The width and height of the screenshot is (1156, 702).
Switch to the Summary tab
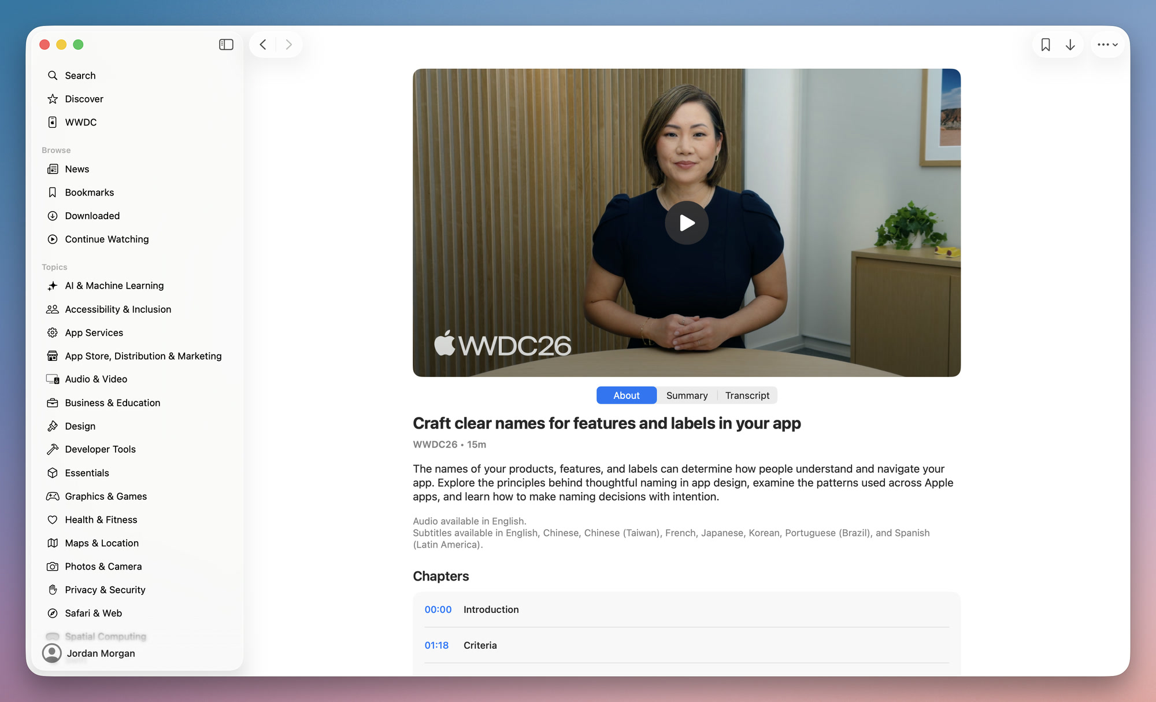point(687,396)
